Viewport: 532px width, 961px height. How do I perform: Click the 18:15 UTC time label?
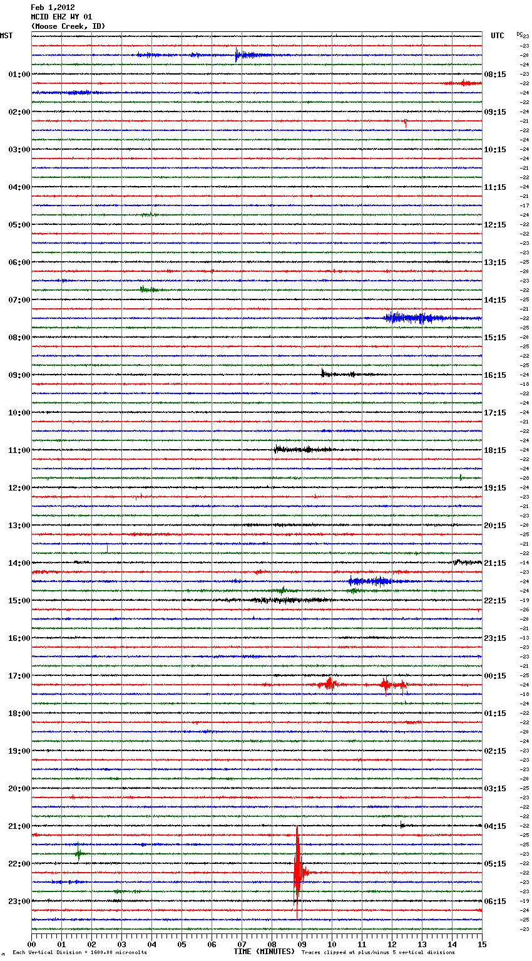(495, 450)
